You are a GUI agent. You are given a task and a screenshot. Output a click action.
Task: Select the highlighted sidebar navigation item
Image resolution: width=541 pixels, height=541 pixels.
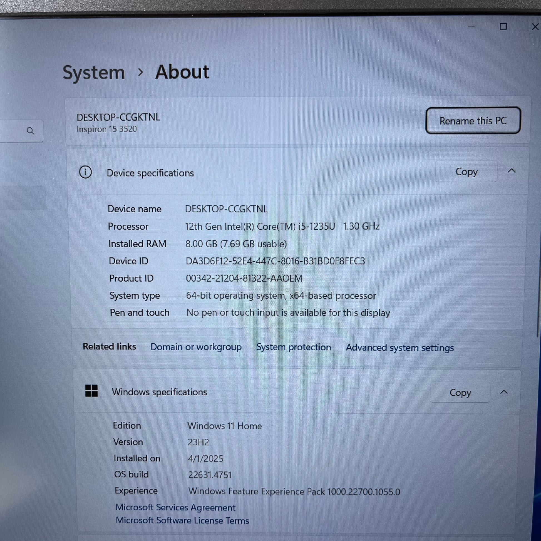click(23, 198)
